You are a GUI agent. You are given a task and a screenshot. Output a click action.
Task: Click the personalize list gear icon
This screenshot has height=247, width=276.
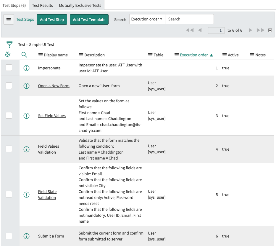tap(7, 55)
